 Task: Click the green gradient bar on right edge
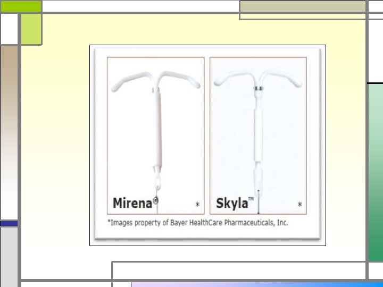click(376, 172)
